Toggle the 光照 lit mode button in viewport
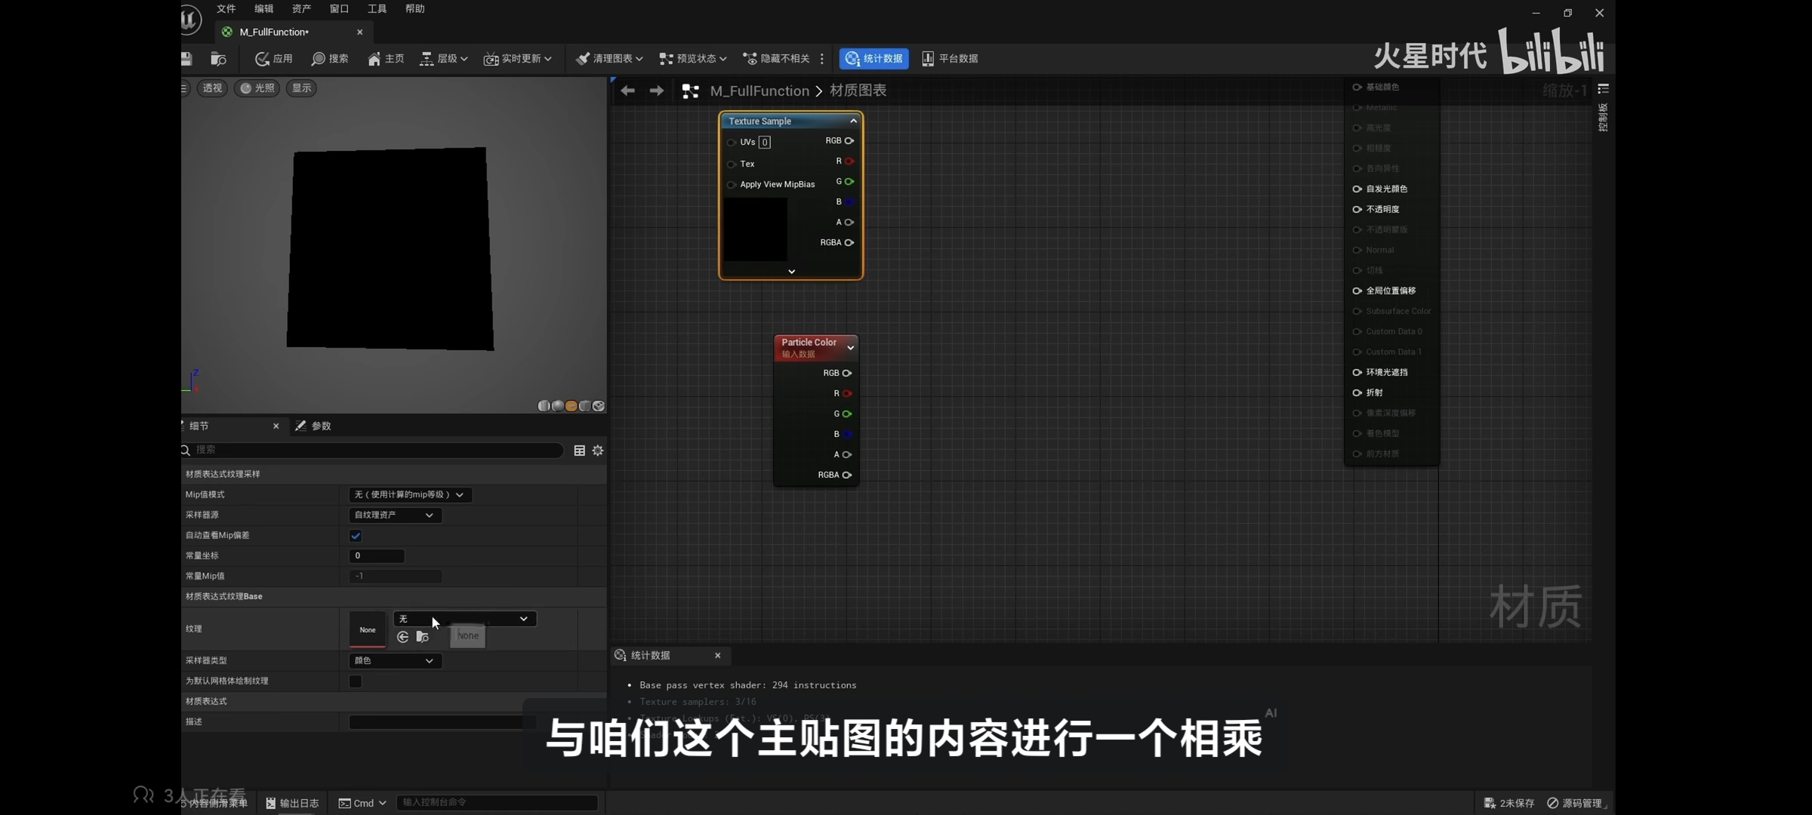This screenshot has height=815, width=1812. tap(257, 88)
